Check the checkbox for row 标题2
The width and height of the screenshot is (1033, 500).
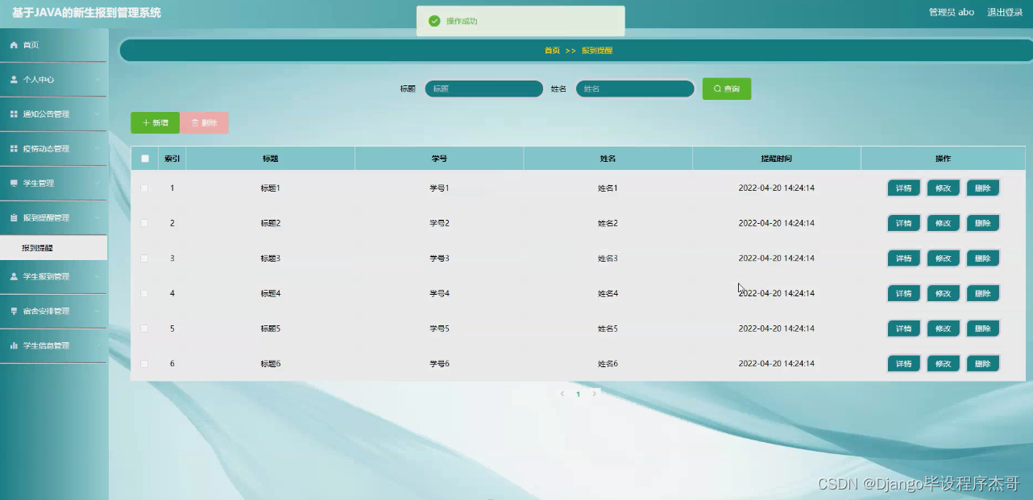point(144,223)
